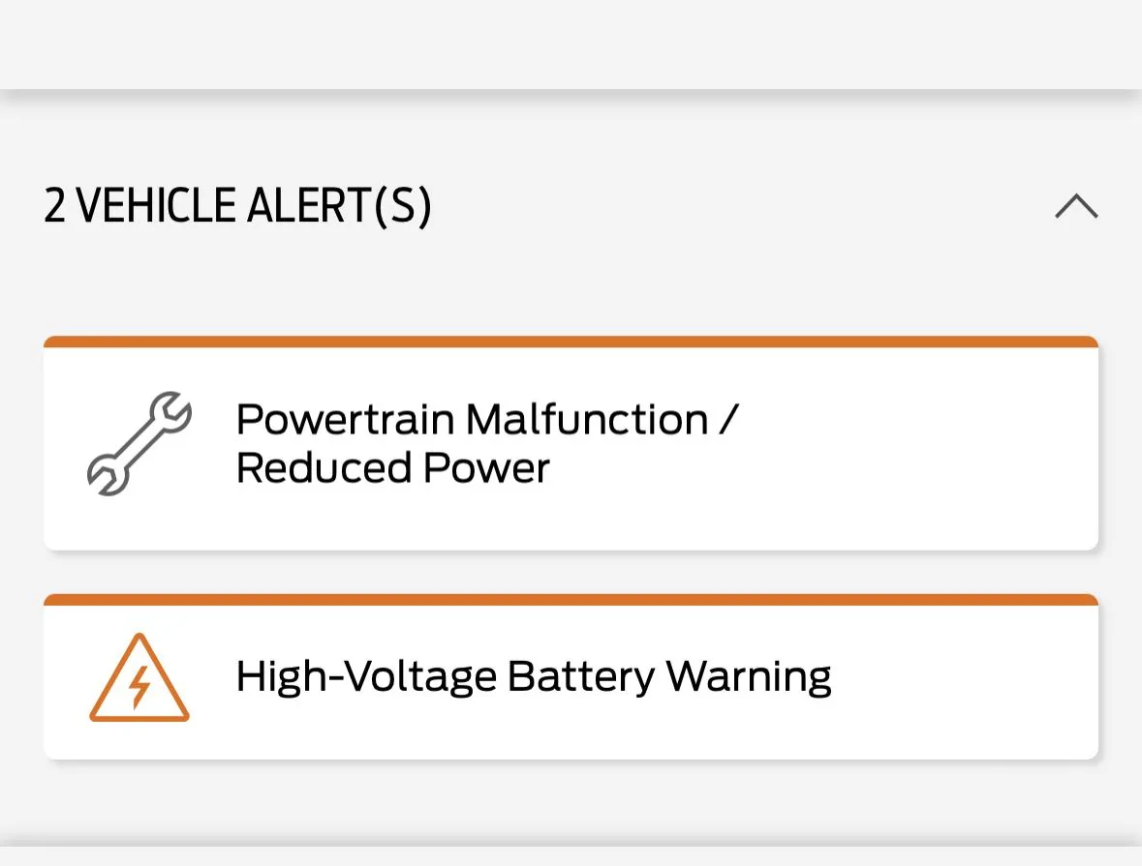This screenshot has height=866, width=1142.
Task: Click the "Reduced Power" text line
Action: click(x=392, y=468)
